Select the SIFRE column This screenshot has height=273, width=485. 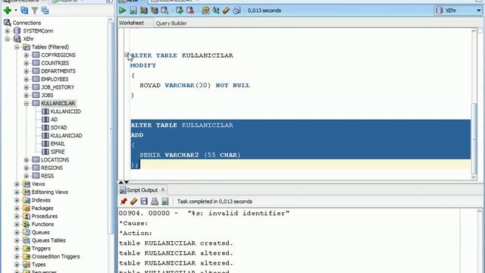(x=58, y=152)
